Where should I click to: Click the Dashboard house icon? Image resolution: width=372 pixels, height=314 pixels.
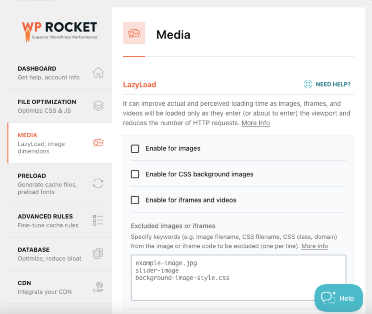[x=98, y=72]
